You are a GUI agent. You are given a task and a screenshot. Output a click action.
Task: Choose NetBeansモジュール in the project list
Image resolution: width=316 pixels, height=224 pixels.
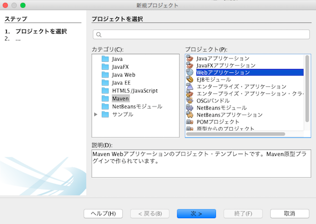(222, 108)
